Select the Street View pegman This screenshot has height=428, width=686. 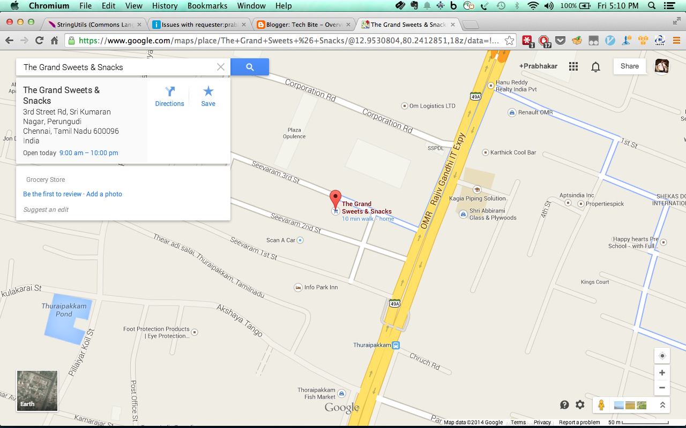(x=601, y=405)
